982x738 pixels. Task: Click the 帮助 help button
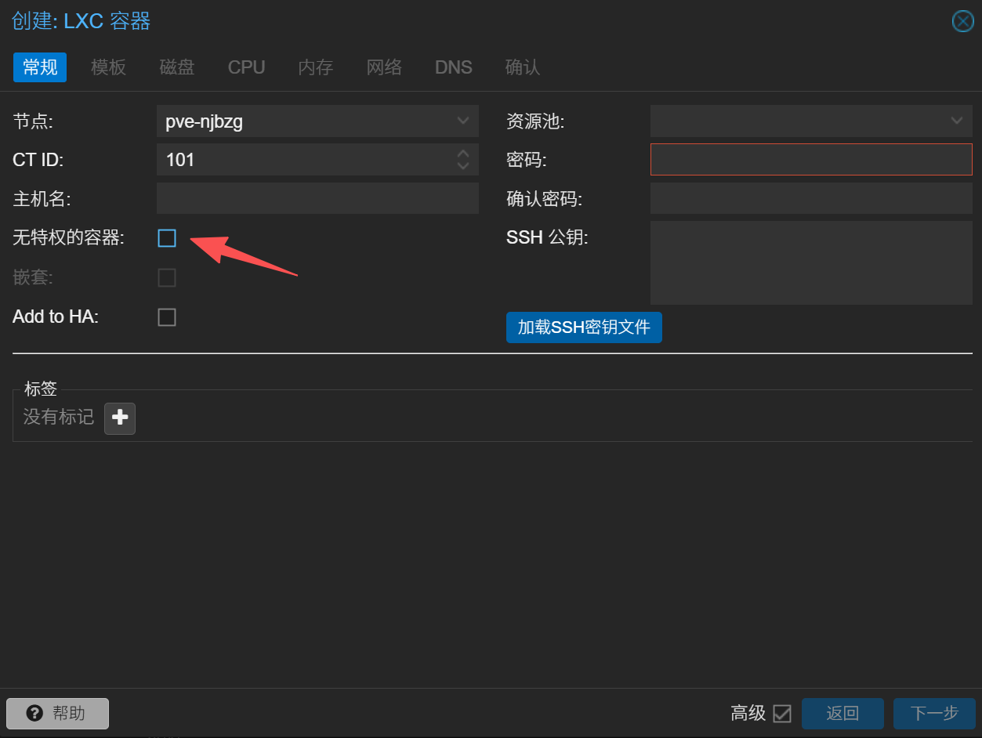[x=57, y=713]
